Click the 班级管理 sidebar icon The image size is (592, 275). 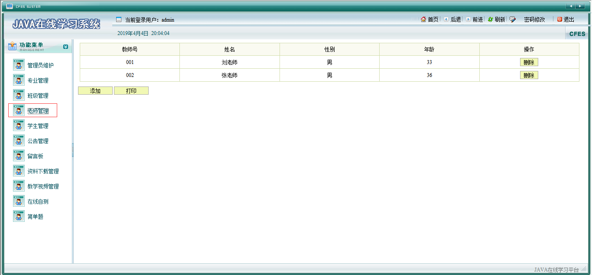pos(19,96)
